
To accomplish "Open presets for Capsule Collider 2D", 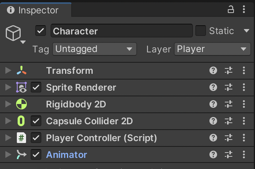I will click(229, 121).
